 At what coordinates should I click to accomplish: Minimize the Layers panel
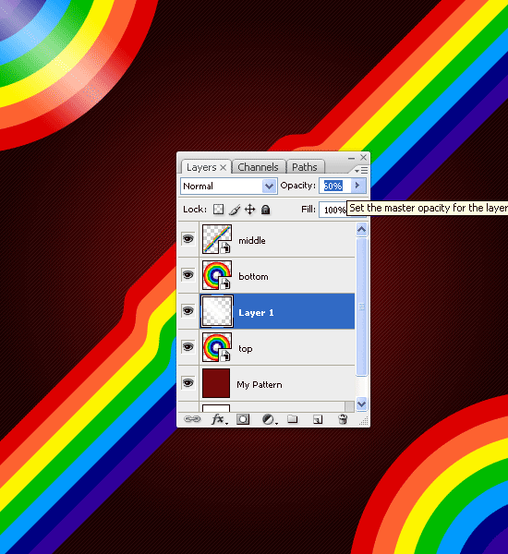(x=351, y=158)
